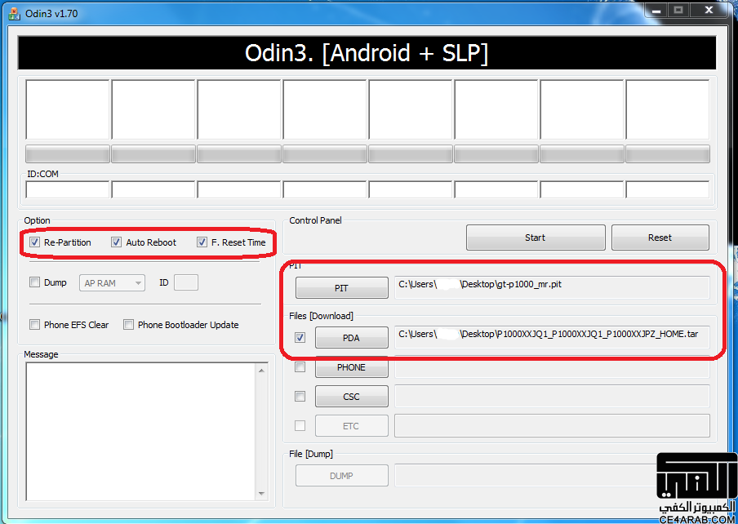Browse for a PHONE file
The image size is (738, 524).
pos(352,367)
